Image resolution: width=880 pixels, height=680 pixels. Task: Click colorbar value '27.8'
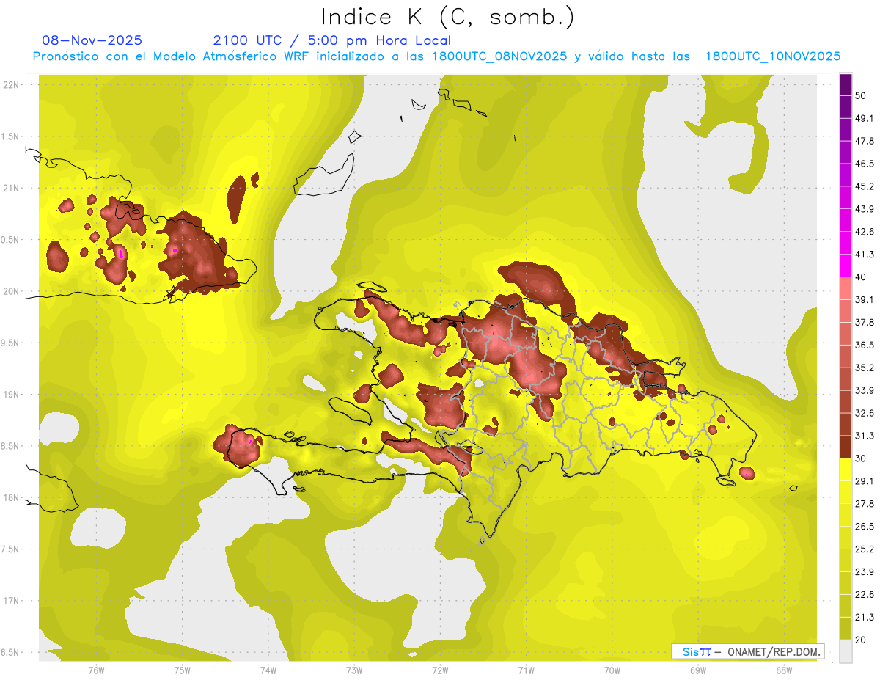(x=865, y=504)
